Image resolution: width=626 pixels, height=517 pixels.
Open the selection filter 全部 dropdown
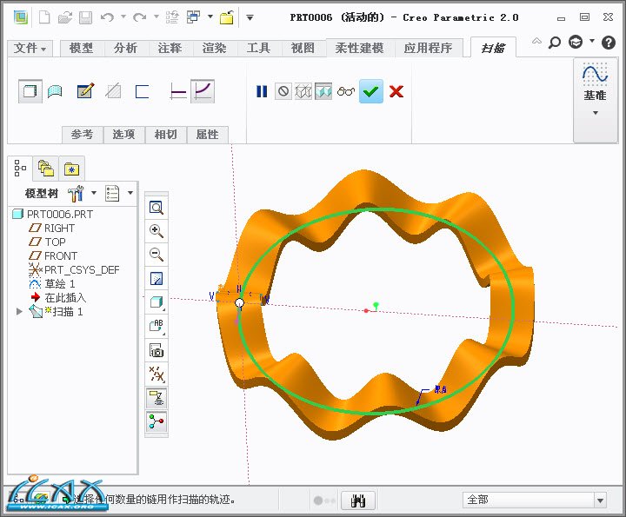(599, 500)
